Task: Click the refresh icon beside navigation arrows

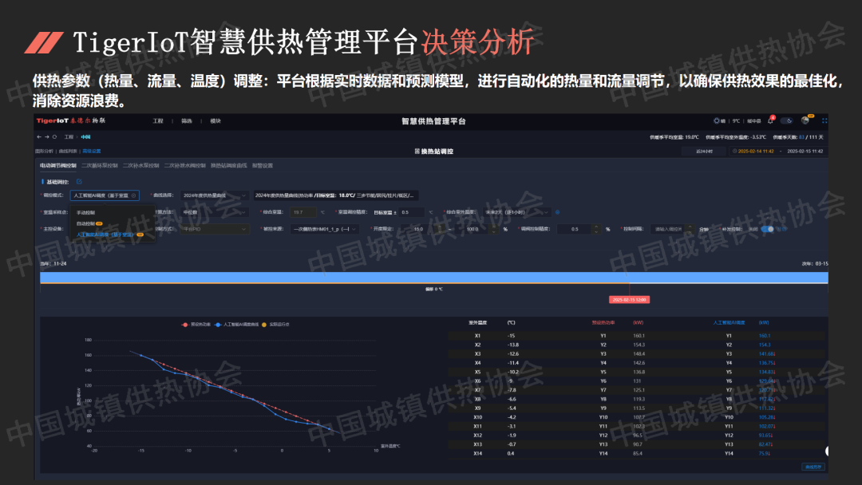Action: pos(54,136)
